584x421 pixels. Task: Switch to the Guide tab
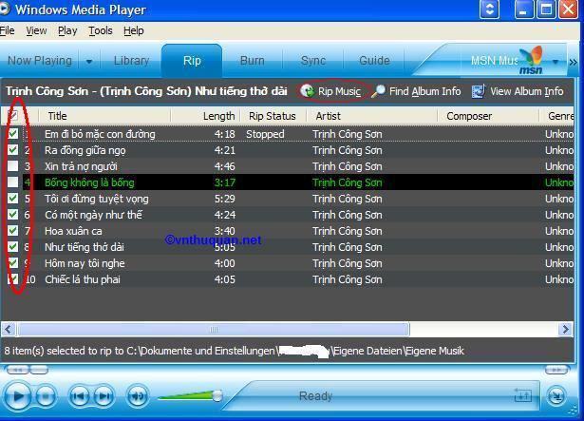[x=374, y=61]
